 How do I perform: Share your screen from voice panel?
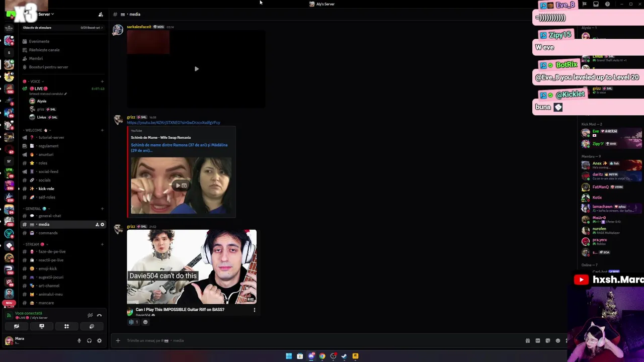(x=42, y=326)
